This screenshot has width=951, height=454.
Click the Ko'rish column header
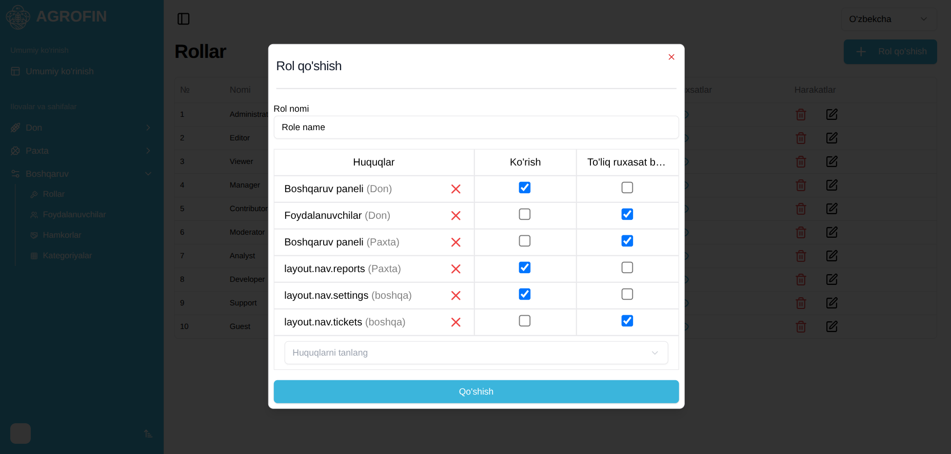pyautogui.click(x=525, y=162)
